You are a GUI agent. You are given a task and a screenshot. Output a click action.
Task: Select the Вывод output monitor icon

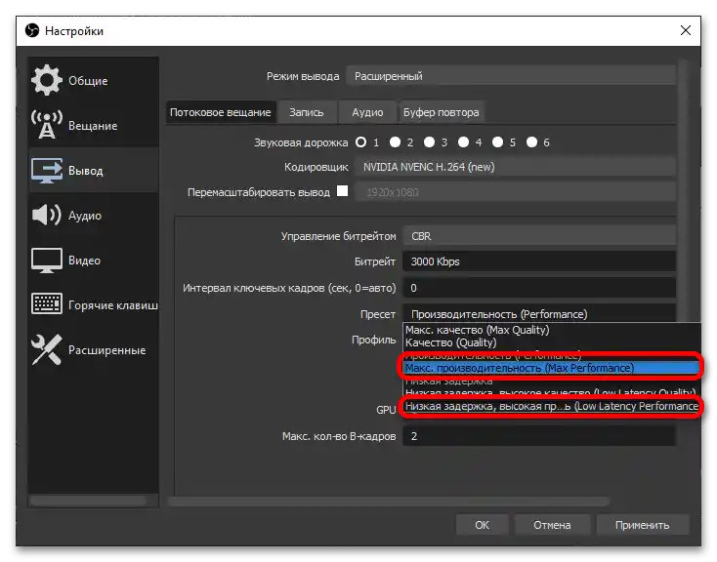(x=47, y=171)
